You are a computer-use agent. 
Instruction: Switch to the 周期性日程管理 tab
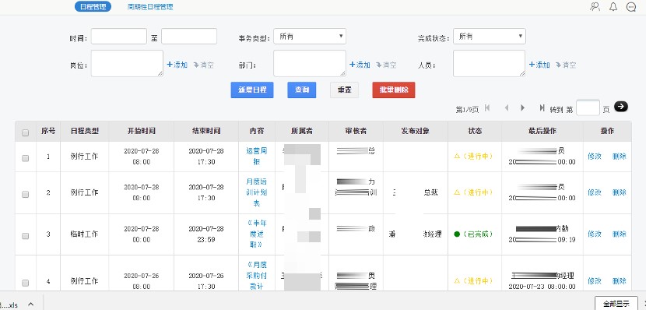[150, 6]
